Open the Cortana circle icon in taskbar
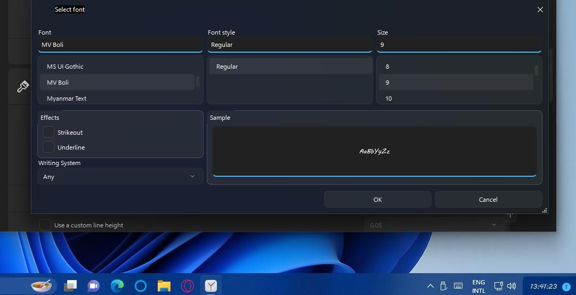The height and width of the screenshot is (295, 576). pyautogui.click(x=141, y=286)
